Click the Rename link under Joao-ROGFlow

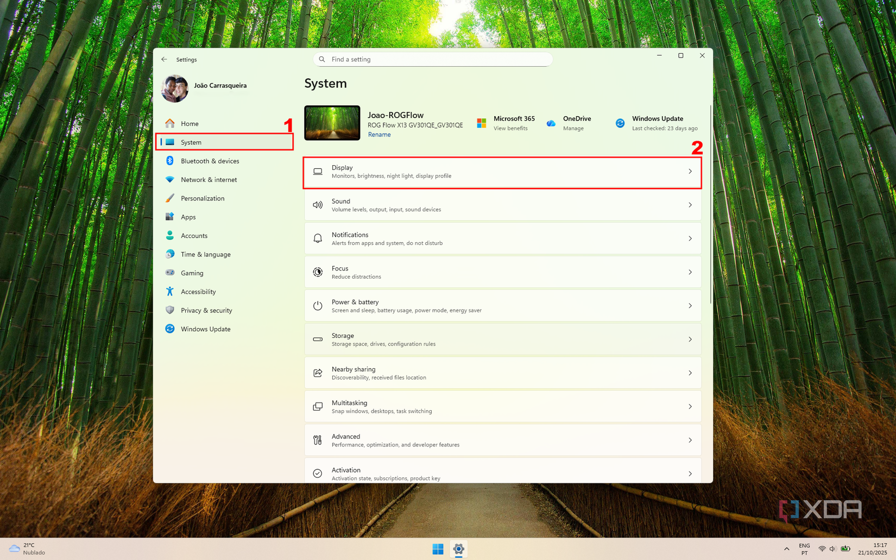pos(379,134)
